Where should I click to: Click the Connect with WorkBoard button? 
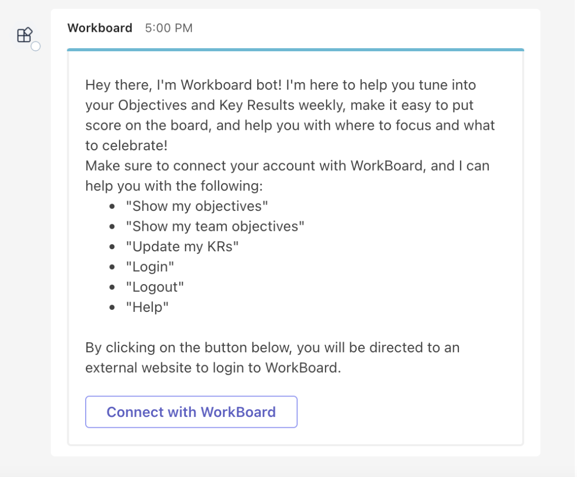(191, 412)
